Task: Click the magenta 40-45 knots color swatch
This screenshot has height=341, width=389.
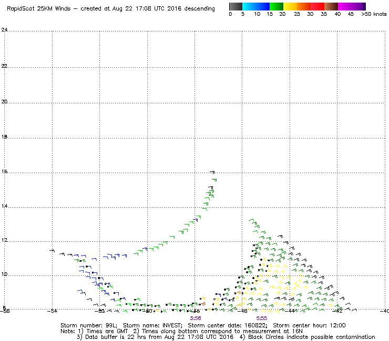Action: tap(345, 6)
